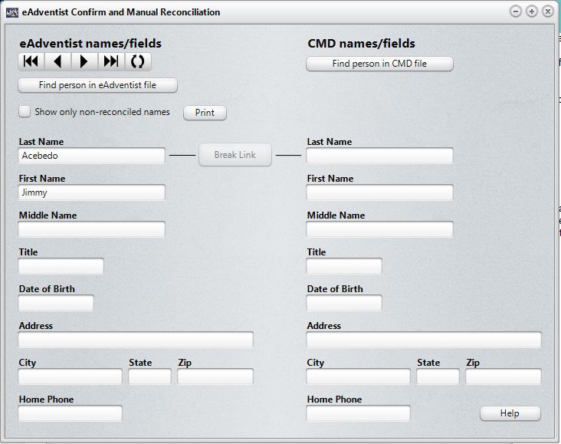The image size is (561, 444).
Task: Focus the eAdventist Address field
Action: click(x=136, y=340)
